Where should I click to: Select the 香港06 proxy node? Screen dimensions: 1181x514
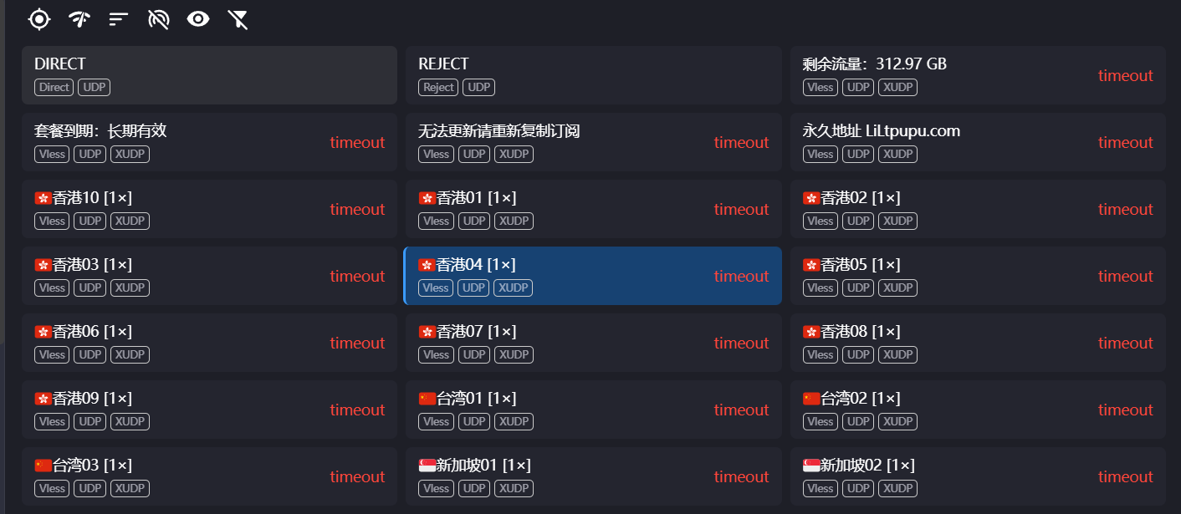click(x=184, y=342)
